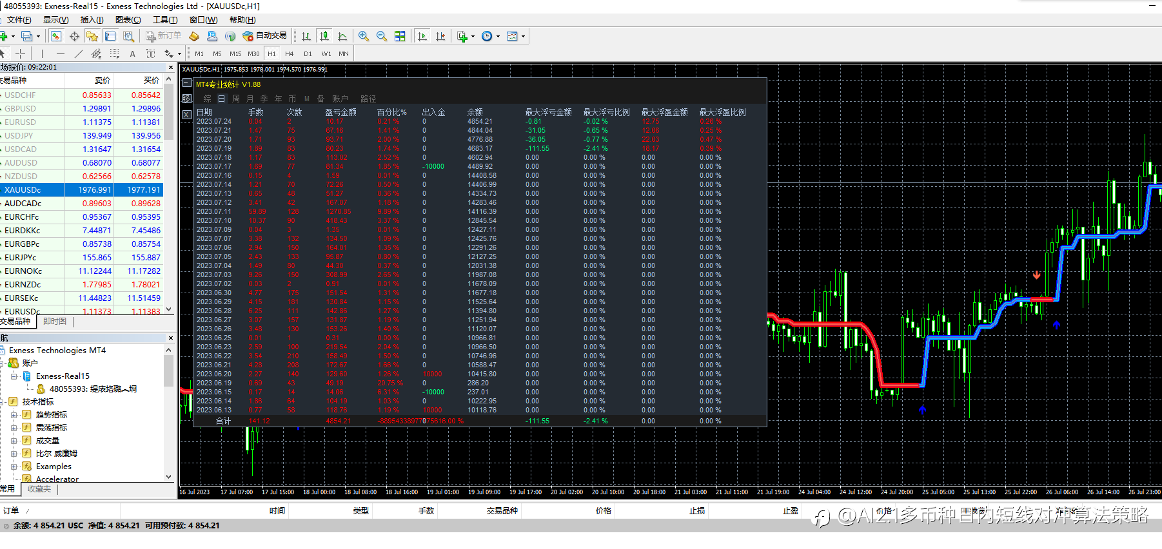1162x549 pixels.
Task: Click the Zoom Out magnifier icon
Action: (x=382, y=36)
